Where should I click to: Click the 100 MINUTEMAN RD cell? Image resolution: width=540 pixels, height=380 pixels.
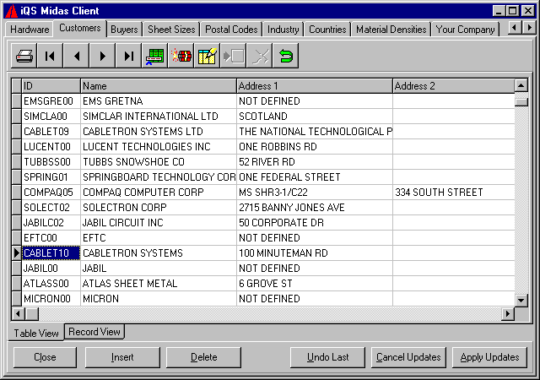point(315,252)
